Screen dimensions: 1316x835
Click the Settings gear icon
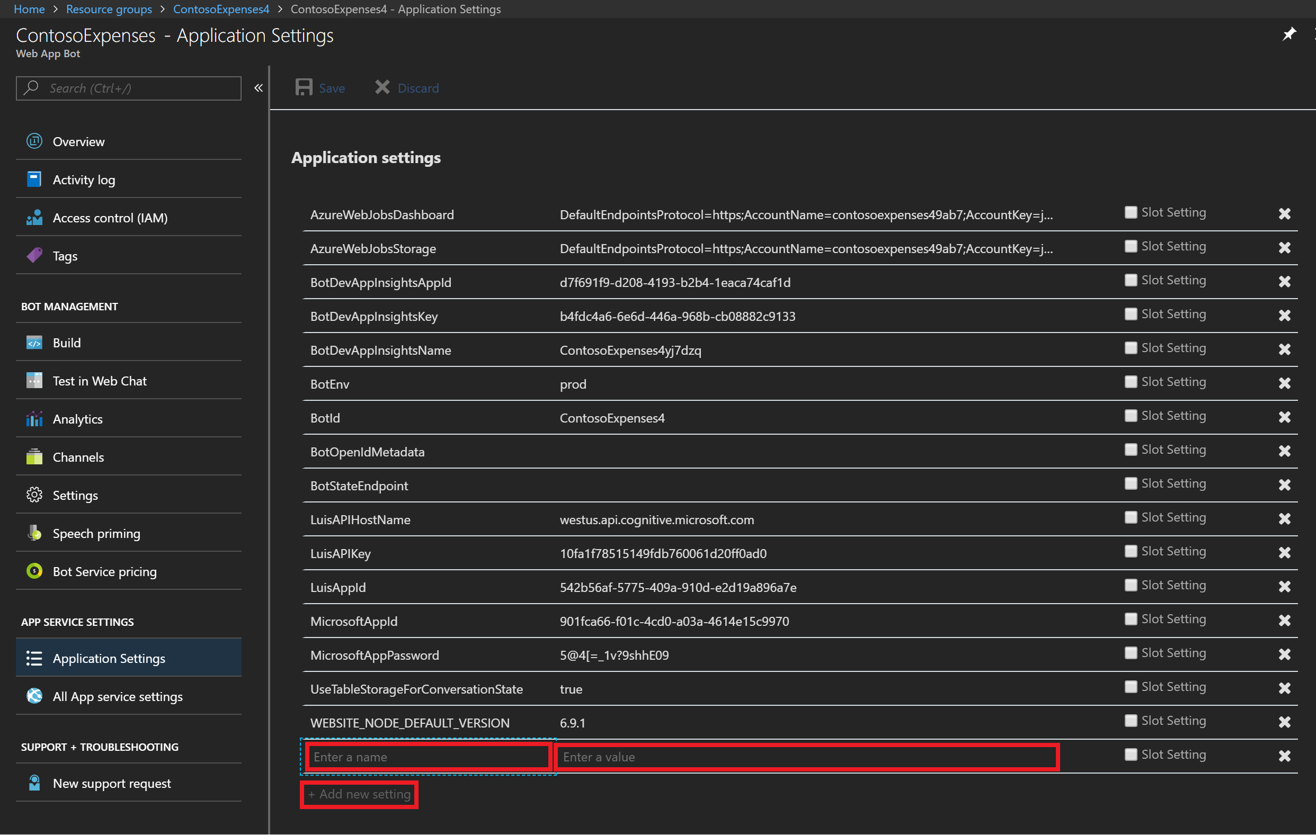tap(34, 495)
